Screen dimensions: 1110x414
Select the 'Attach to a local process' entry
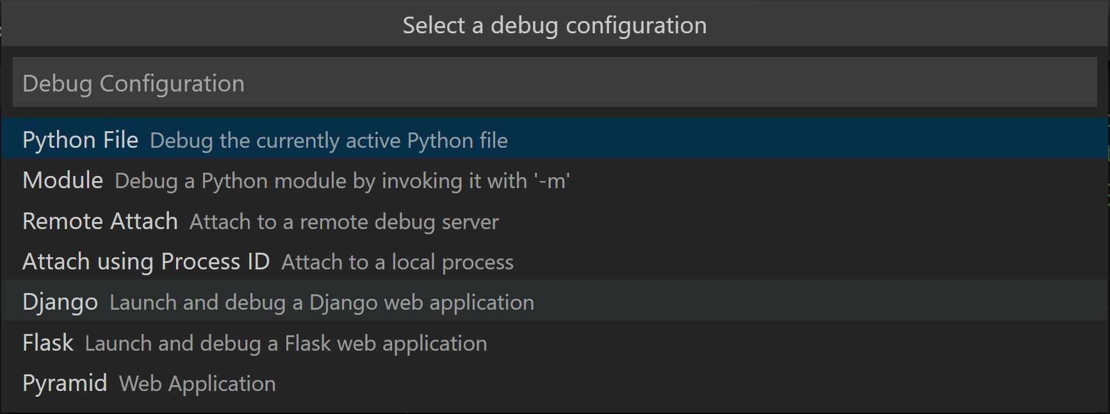[396, 262]
